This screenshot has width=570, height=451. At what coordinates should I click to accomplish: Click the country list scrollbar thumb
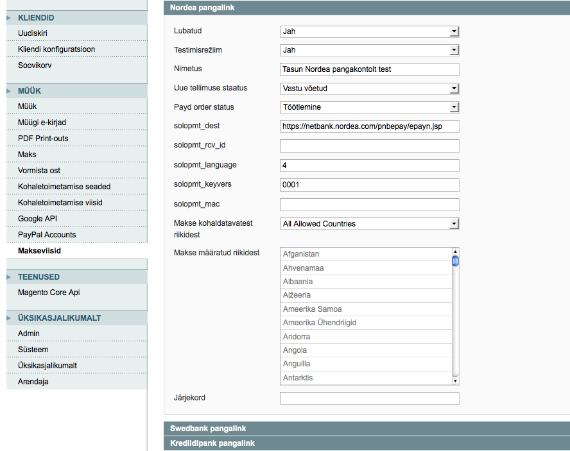(x=455, y=261)
